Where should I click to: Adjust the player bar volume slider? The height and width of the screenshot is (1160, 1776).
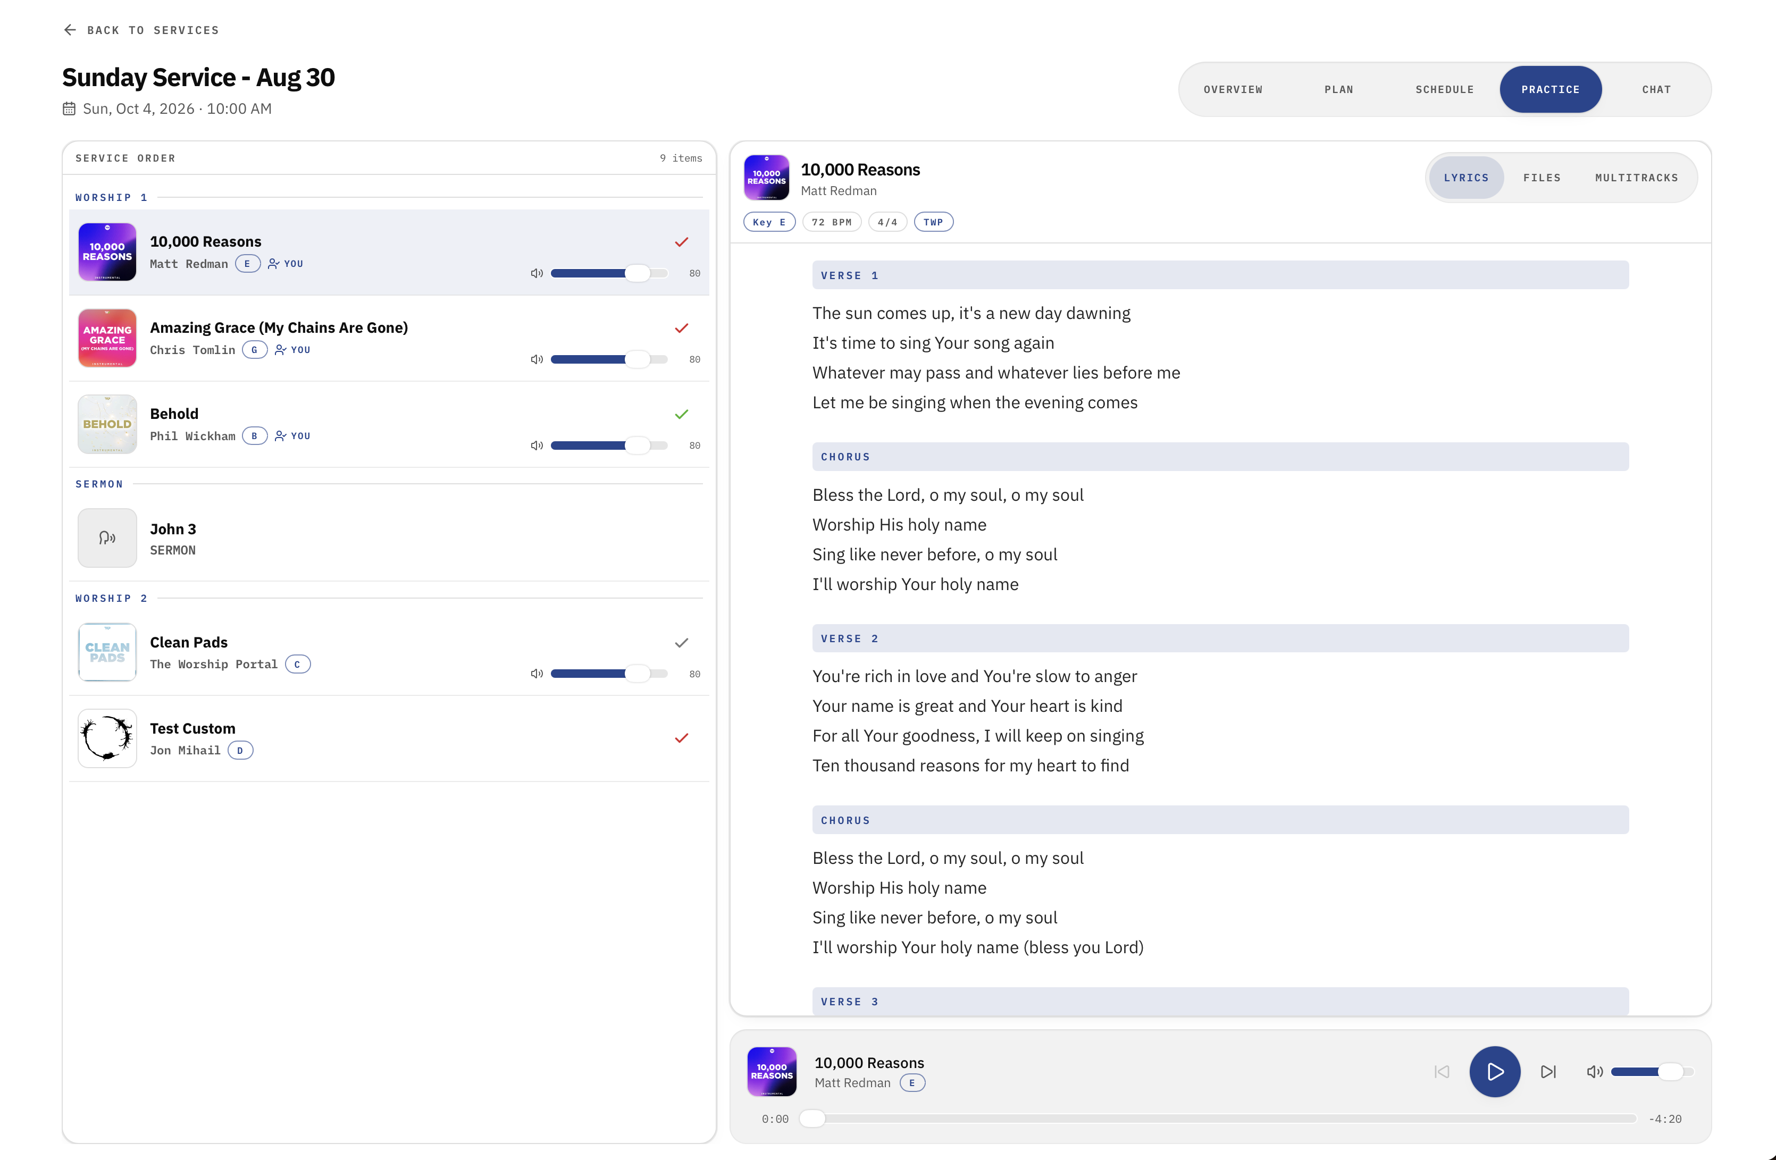(1652, 1072)
